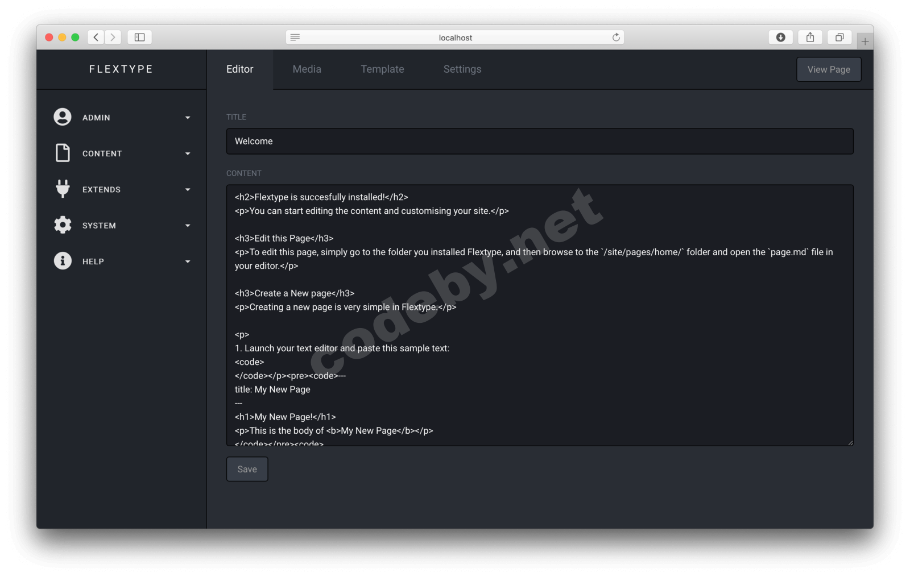Grab the content textarea resize handle
This screenshot has height=577, width=910.
point(850,442)
